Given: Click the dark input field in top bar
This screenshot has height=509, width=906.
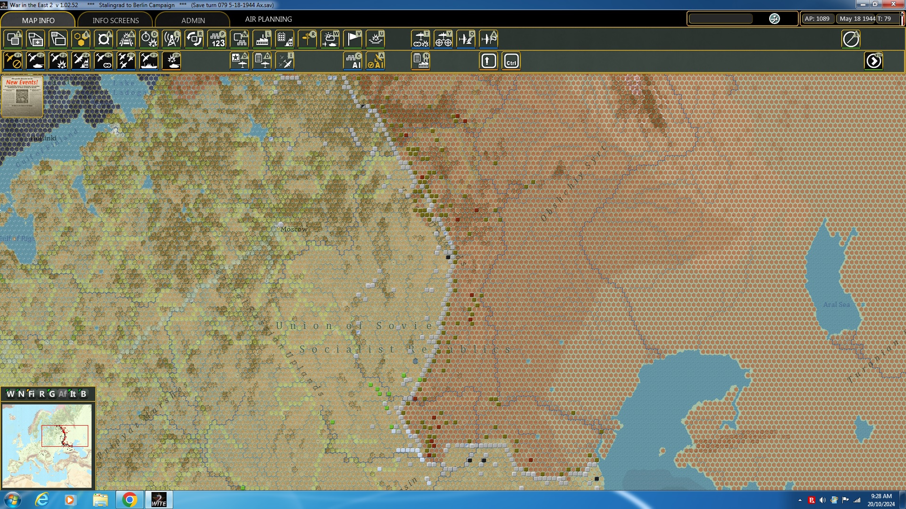Looking at the screenshot, I should (721, 19).
